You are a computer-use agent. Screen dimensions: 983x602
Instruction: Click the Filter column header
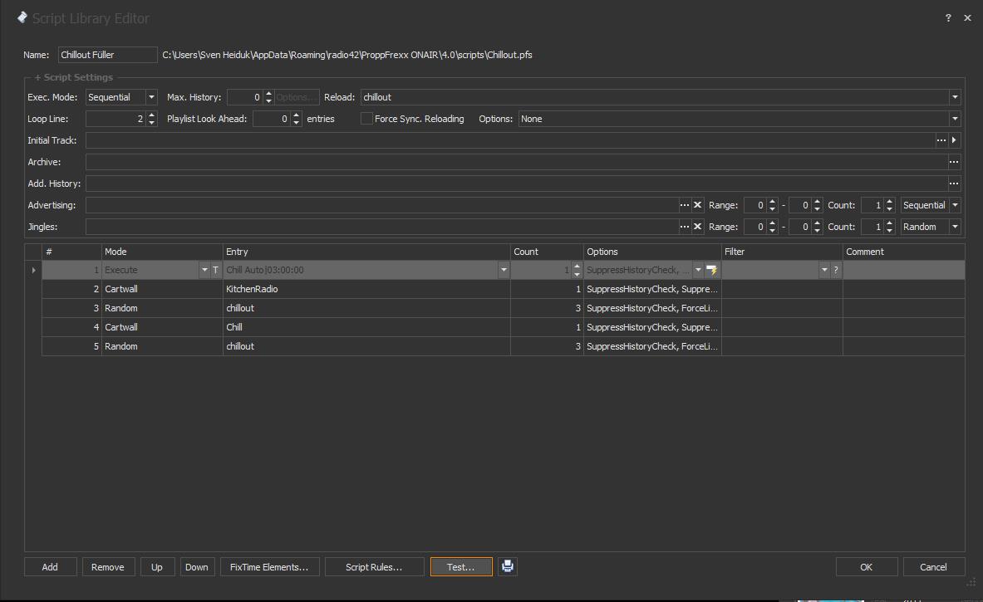click(783, 252)
